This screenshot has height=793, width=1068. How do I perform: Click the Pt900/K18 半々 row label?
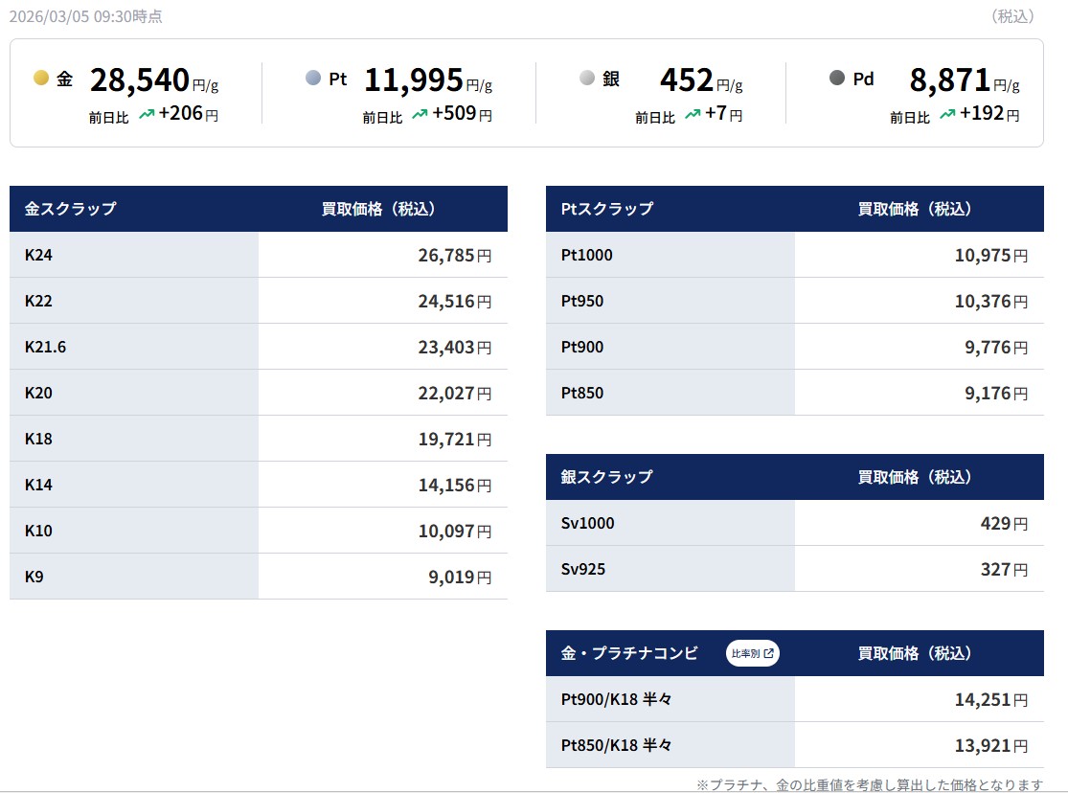pos(617,699)
